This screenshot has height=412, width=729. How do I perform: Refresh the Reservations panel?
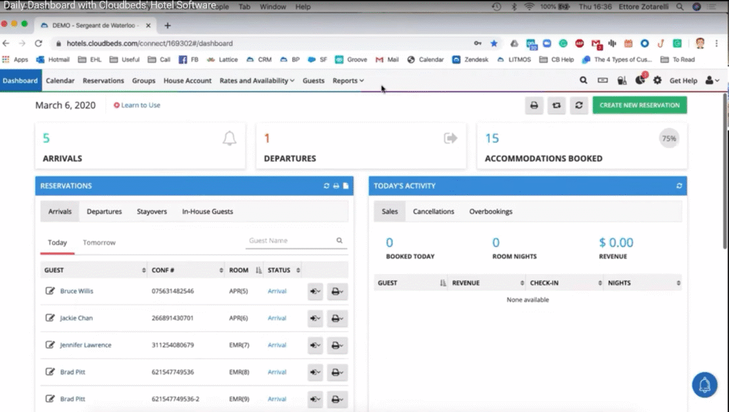tap(326, 186)
